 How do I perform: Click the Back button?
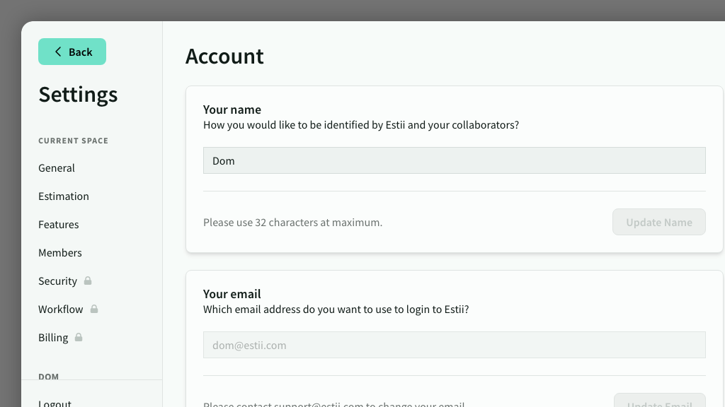coord(72,52)
